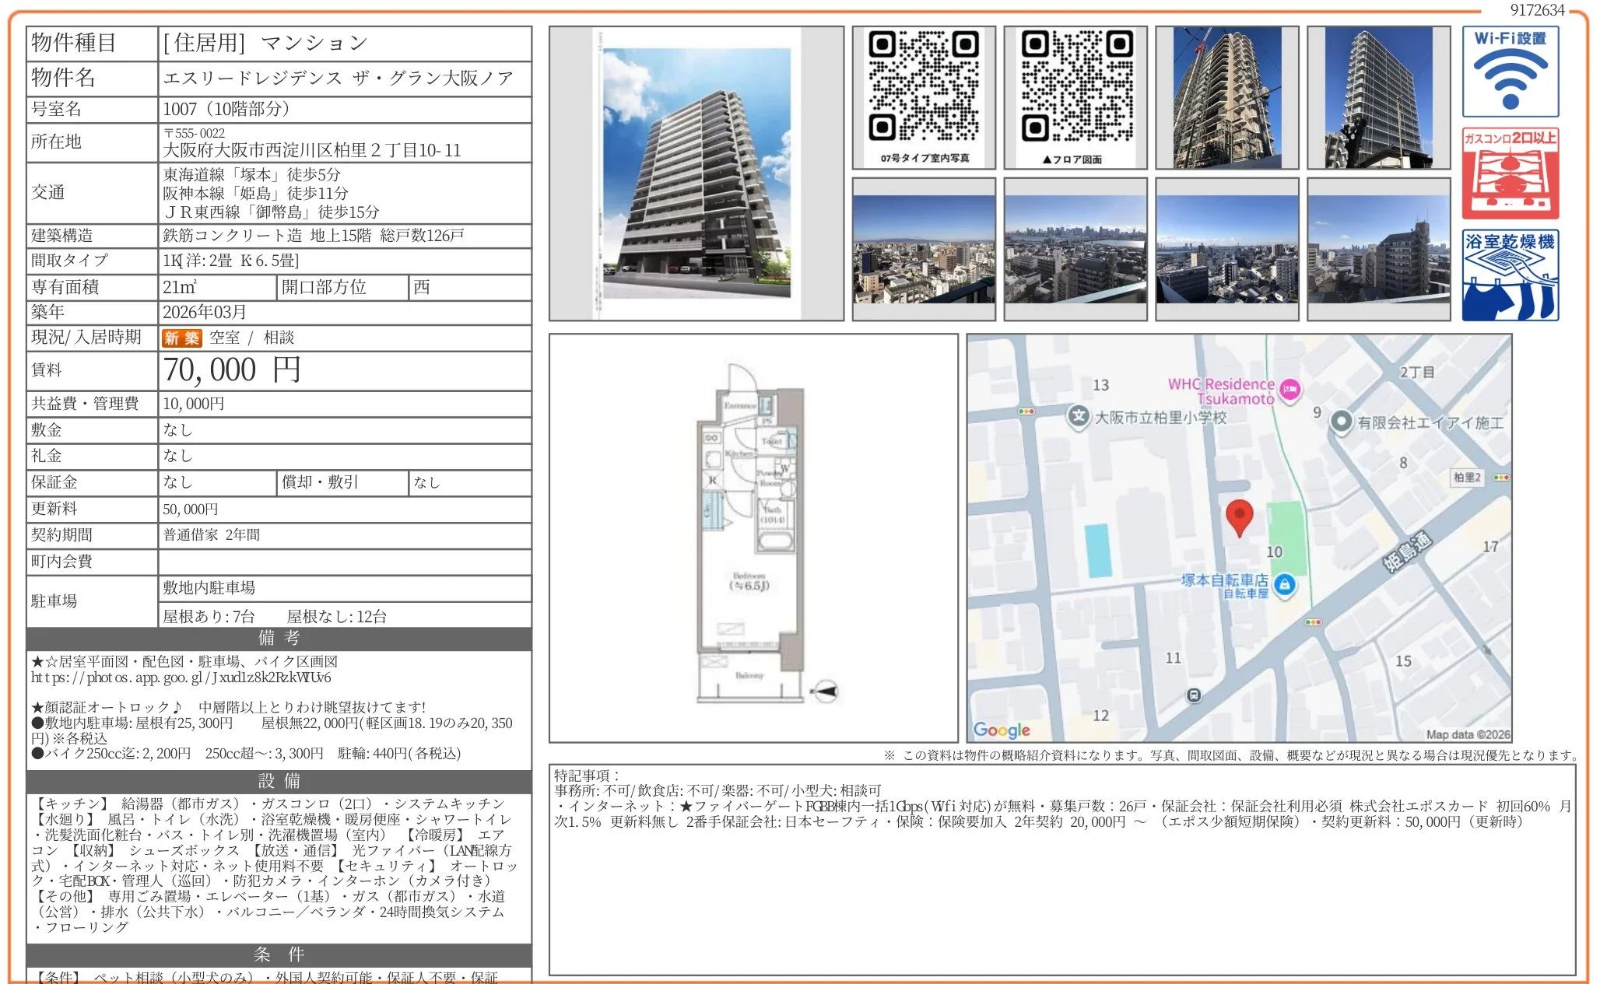Open the last city view photo with apartment block
The image size is (1600, 984).
pos(1378,249)
